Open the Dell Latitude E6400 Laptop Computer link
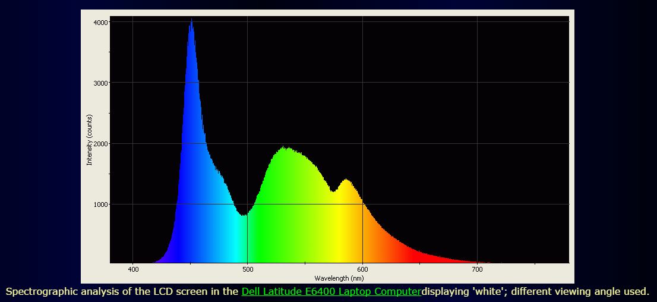This screenshot has height=302, width=657. coord(331,292)
